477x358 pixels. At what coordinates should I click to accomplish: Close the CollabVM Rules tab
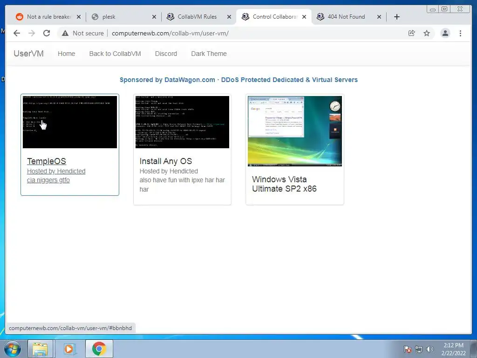(229, 17)
